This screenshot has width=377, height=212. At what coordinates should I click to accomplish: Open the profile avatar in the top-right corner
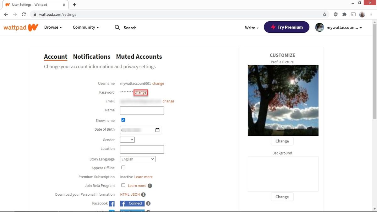pos(320,27)
